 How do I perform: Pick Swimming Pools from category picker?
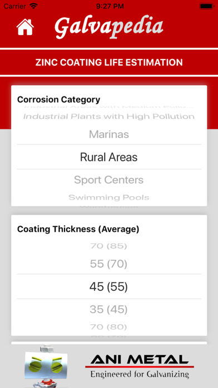(x=109, y=197)
